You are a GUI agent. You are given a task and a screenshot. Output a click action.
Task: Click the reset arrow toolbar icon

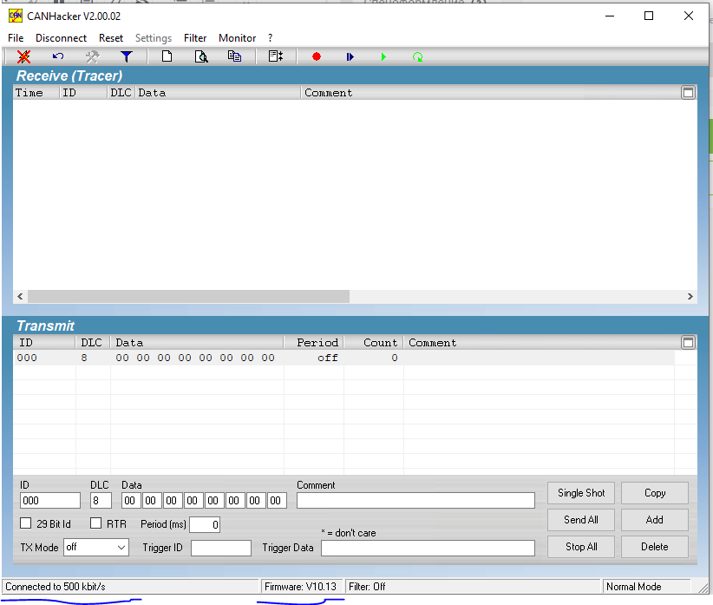58,56
